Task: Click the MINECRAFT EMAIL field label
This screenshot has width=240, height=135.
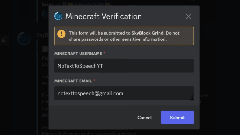Action: pos(73,81)
